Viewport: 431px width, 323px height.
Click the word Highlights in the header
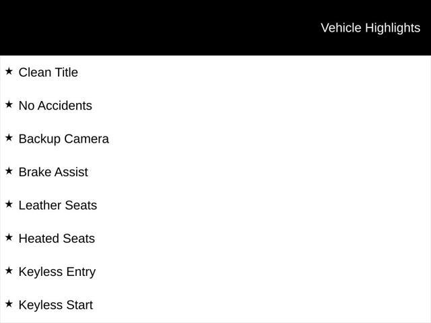(393, 28)
